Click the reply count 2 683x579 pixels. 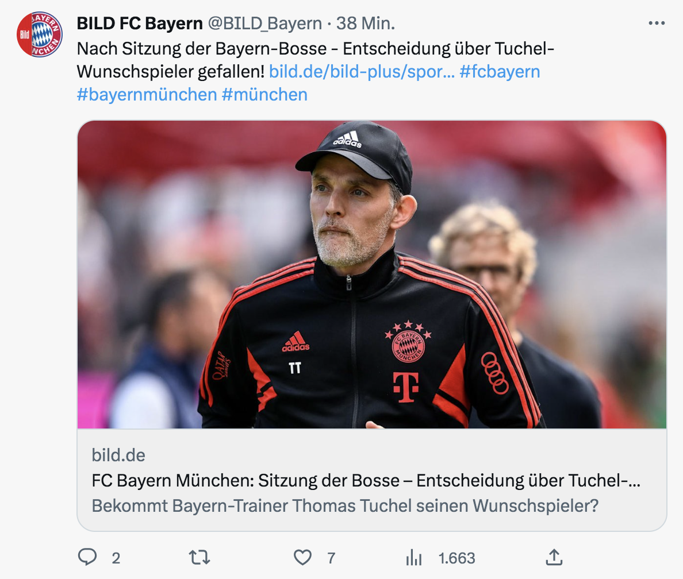(x=116, y=558)
